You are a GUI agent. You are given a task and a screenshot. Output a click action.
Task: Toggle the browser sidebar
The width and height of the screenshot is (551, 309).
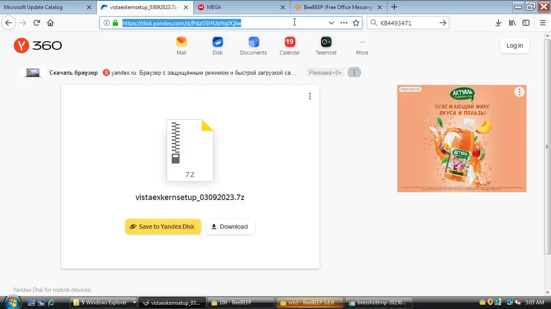[526, 23]
